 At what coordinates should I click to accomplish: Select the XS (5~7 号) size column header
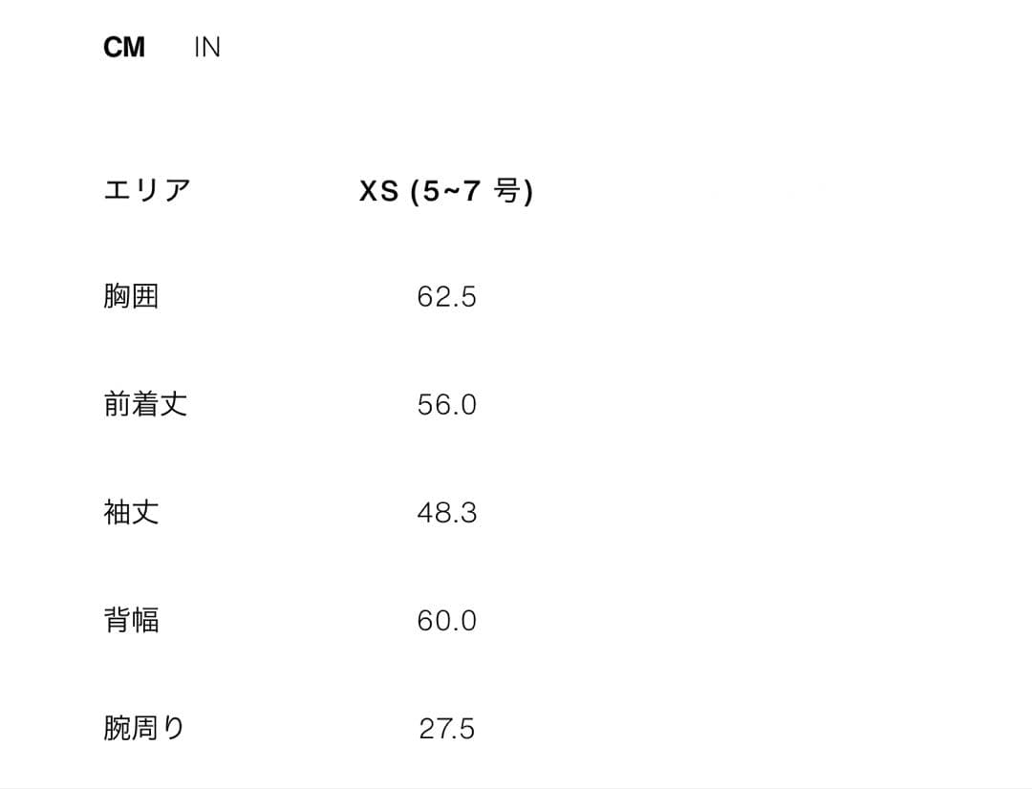[x=449, y=190]
